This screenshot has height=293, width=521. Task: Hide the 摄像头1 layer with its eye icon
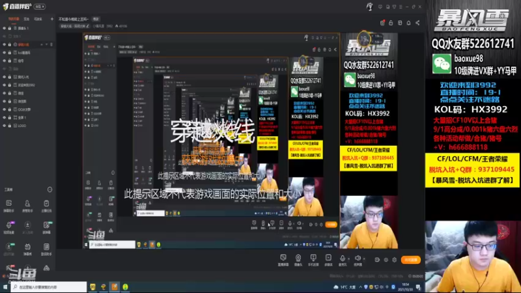pos(5,28)
